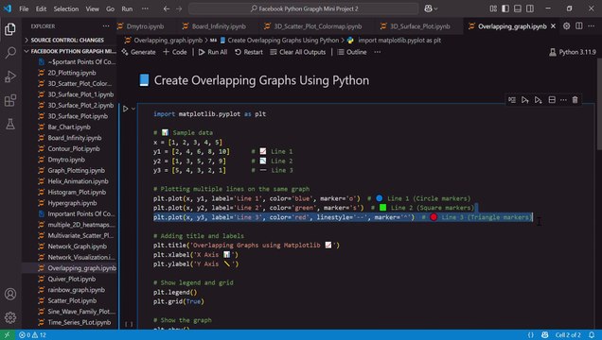Click Run All button
The height and width of the screenshot is (340, 602).
213,52
